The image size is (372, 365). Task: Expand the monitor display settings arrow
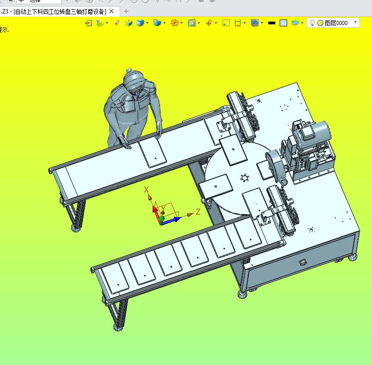(262, 23)
